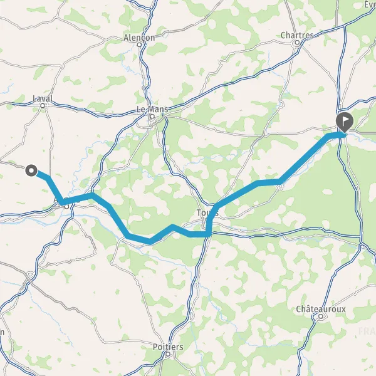Screen dimensions: 376x376
Task: Select the Le Mans city marker
Action: (x=152, y=117)
